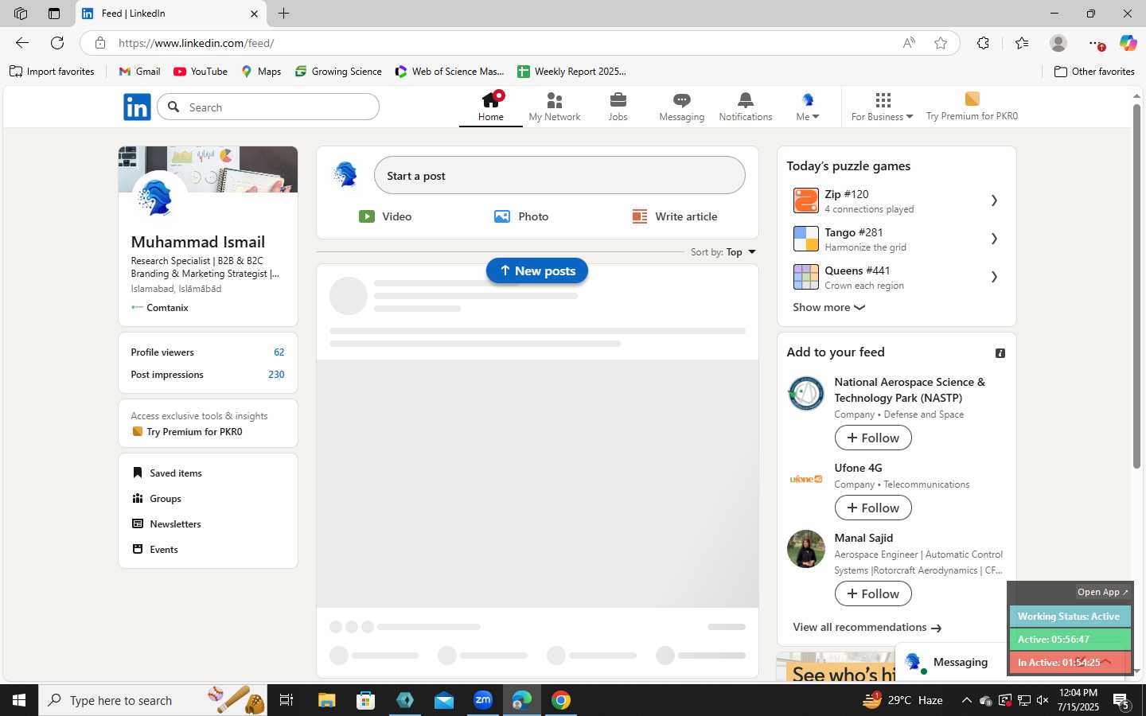Load the New posts pill button
1146x716 pixels.
tap(537, 270)
